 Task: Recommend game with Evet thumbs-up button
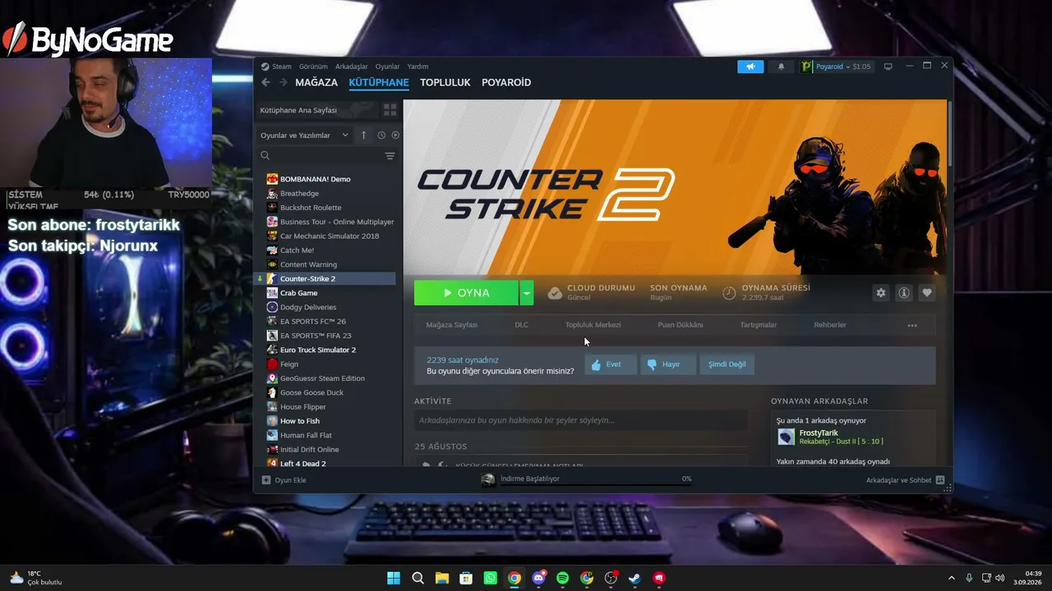611,364
